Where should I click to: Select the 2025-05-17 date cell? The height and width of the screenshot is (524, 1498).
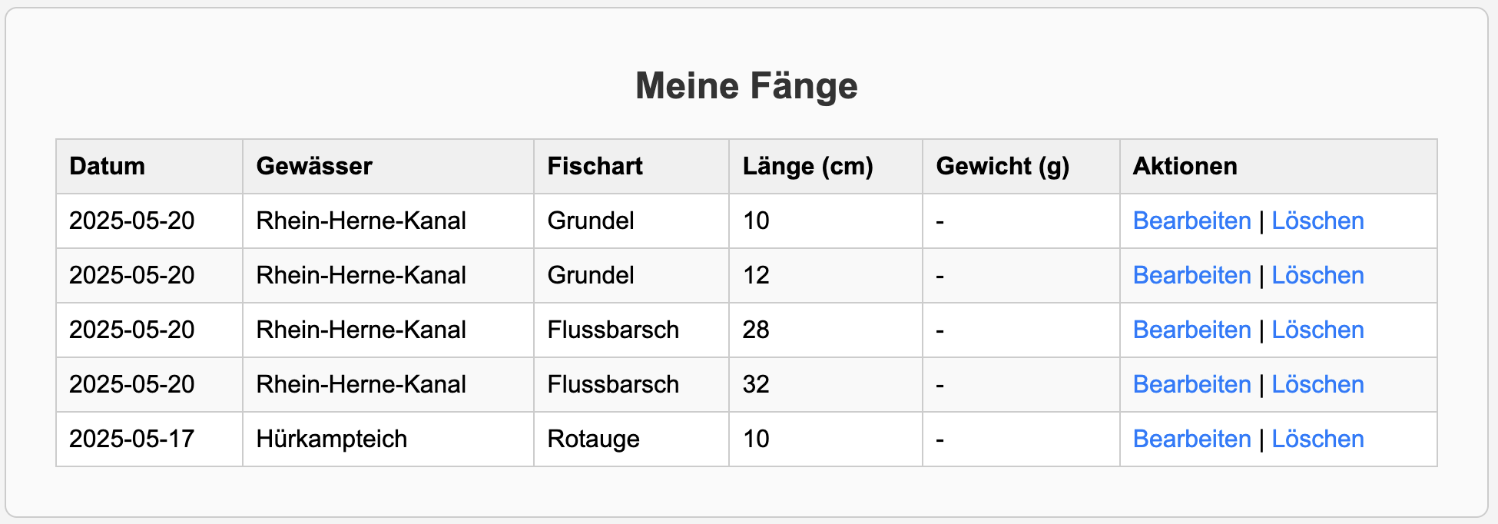(x=150, y=439)
